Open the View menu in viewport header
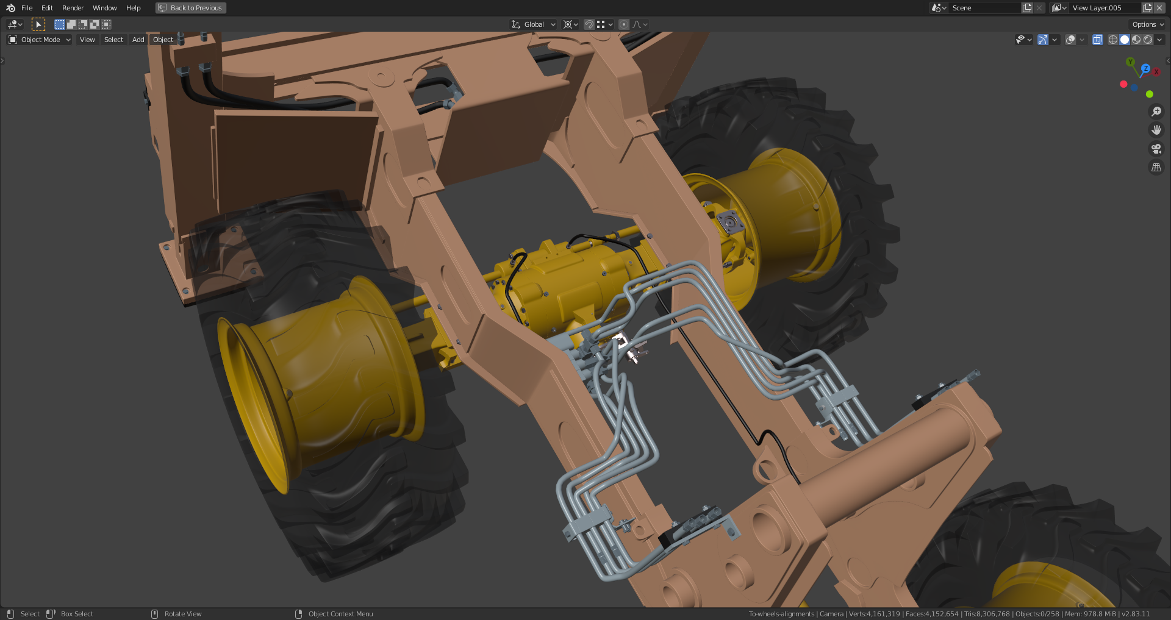This screenshot has width=1171, height=620. coord(87,40)
